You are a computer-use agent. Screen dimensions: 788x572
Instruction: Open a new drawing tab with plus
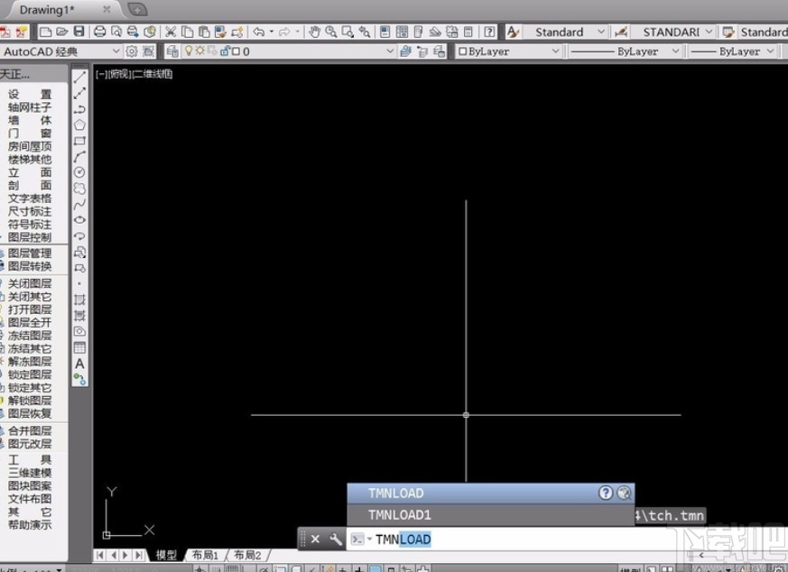point(136,10)
